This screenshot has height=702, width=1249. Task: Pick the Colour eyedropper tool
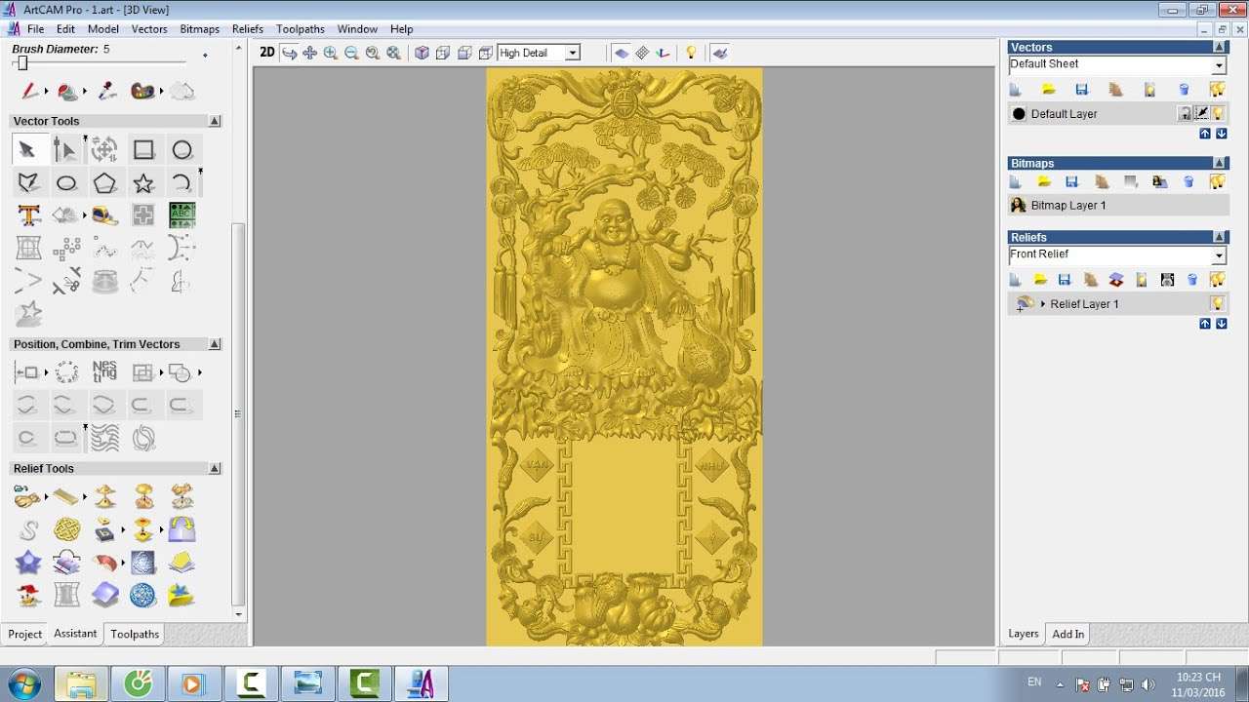(x=107, y=91)
